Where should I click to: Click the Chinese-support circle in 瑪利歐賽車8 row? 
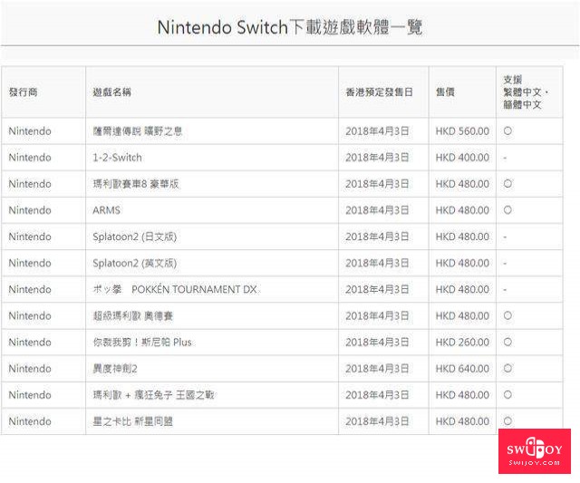tap(507, 183)
